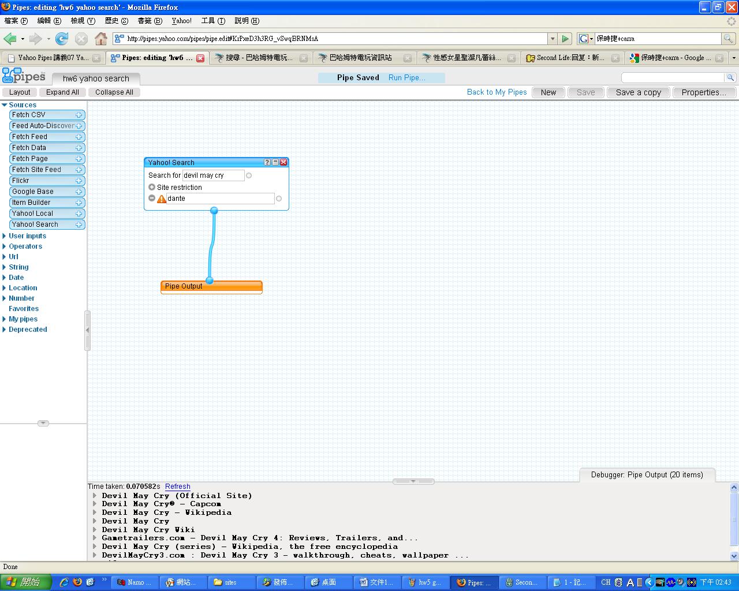Add Yahoo! Search module plus icon
Viewport: 739px width, 591px height.
tap(79, 225)
